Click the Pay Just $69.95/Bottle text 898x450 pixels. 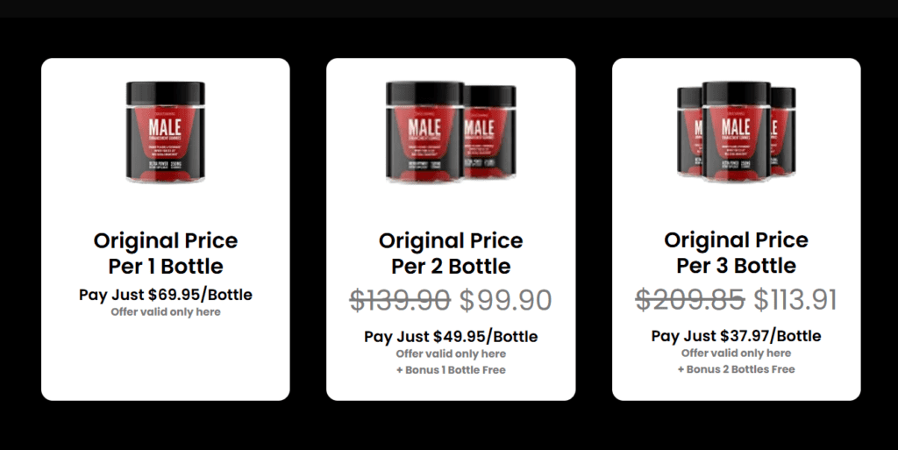166,295
